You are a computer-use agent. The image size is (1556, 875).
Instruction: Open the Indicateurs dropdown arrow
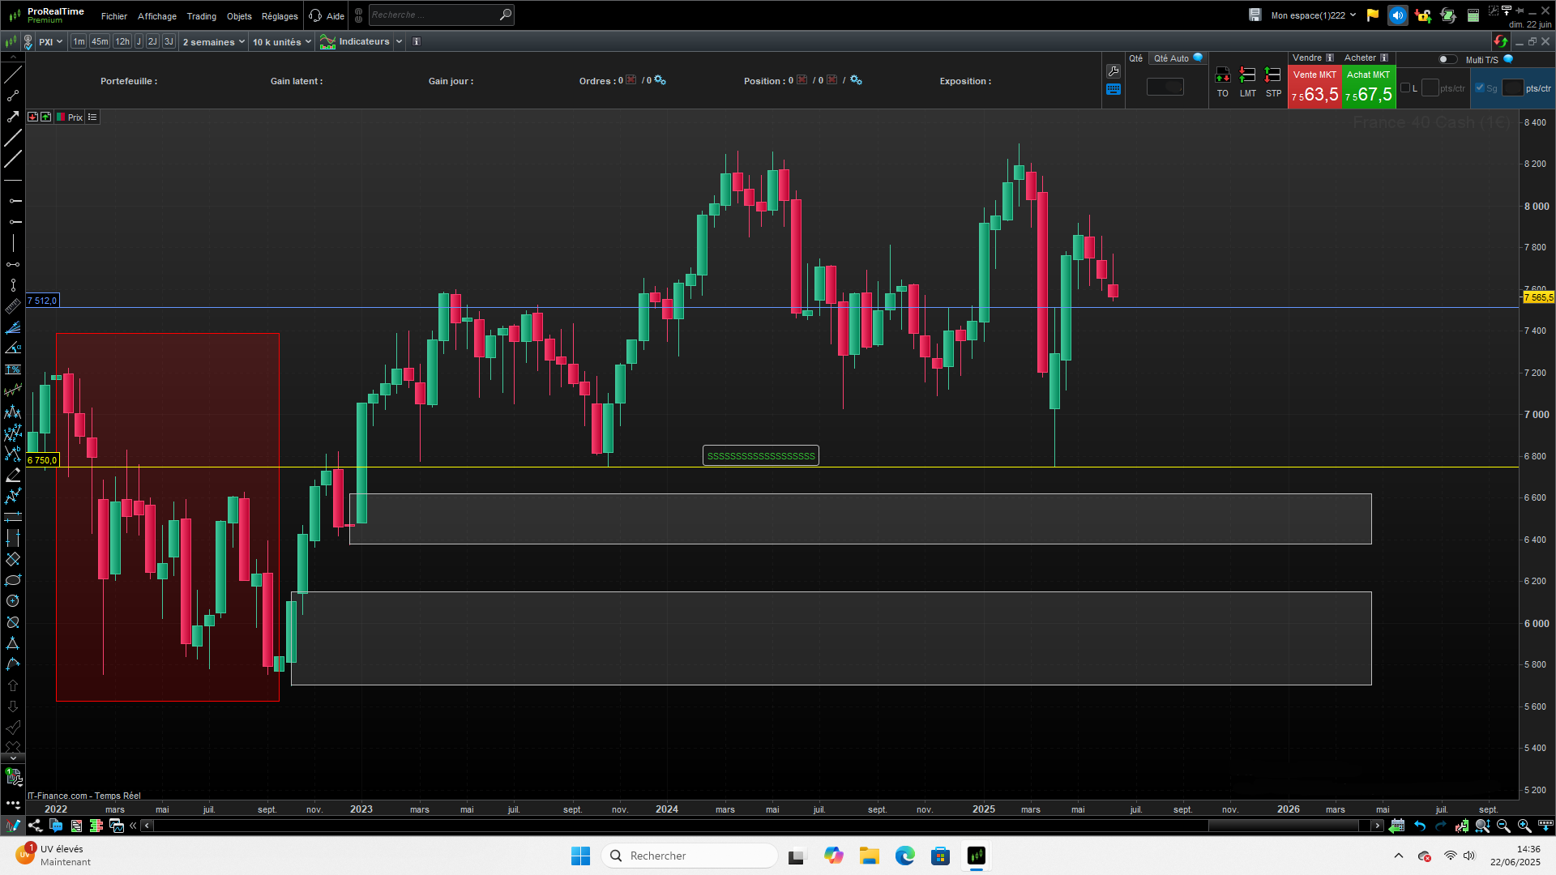[399, 42]
